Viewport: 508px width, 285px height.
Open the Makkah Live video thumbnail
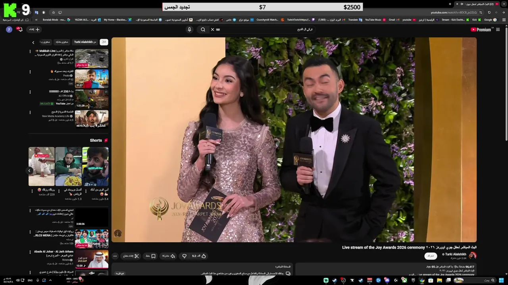(x=92, y=58)
